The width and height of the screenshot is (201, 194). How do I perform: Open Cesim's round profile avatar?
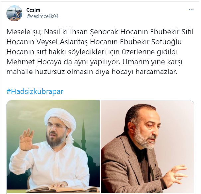(x=14, y=13)
